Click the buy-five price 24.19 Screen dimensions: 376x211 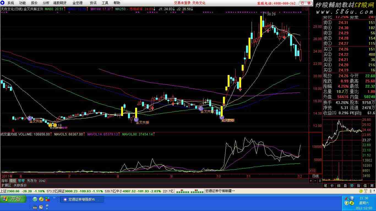(343, 70)
